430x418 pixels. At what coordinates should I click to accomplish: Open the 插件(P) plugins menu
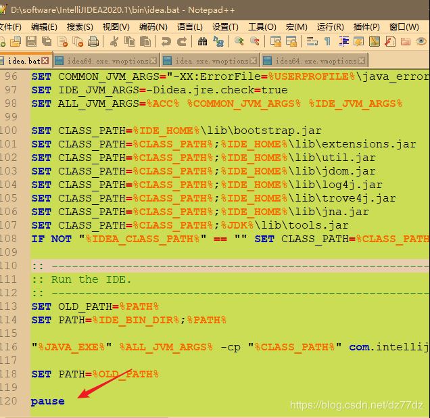pos(366,27)
